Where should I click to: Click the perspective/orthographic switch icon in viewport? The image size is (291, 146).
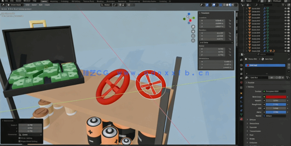tap(193, 41)
